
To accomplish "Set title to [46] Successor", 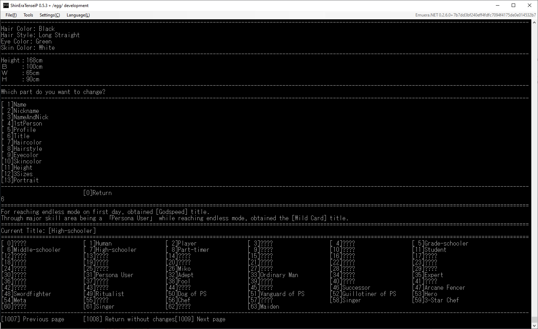I will tap(350, 288).
